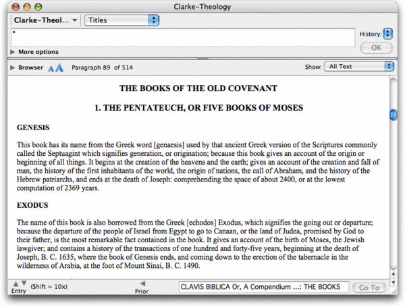Click the GENESIS heading
The image size is (405, 307).
[x=33, y=128]
